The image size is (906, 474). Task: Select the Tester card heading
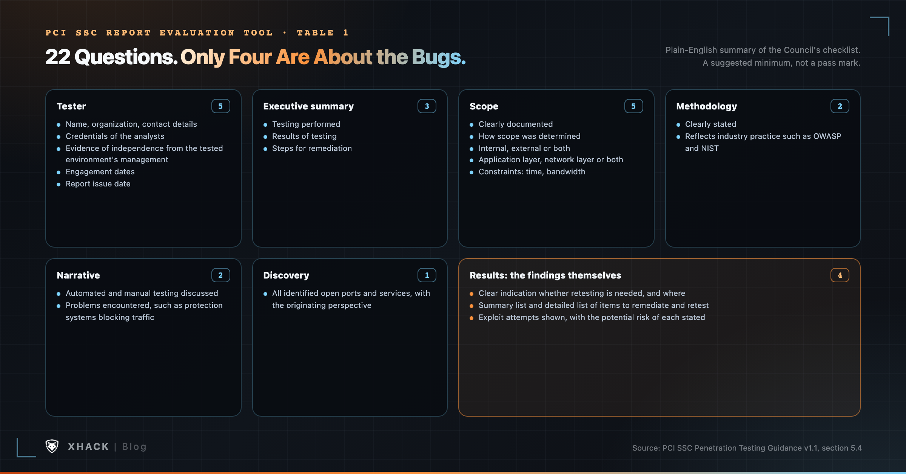click(71, 106)
